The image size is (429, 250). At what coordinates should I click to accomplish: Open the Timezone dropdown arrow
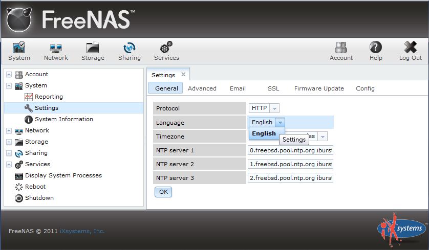click(323, 137)
